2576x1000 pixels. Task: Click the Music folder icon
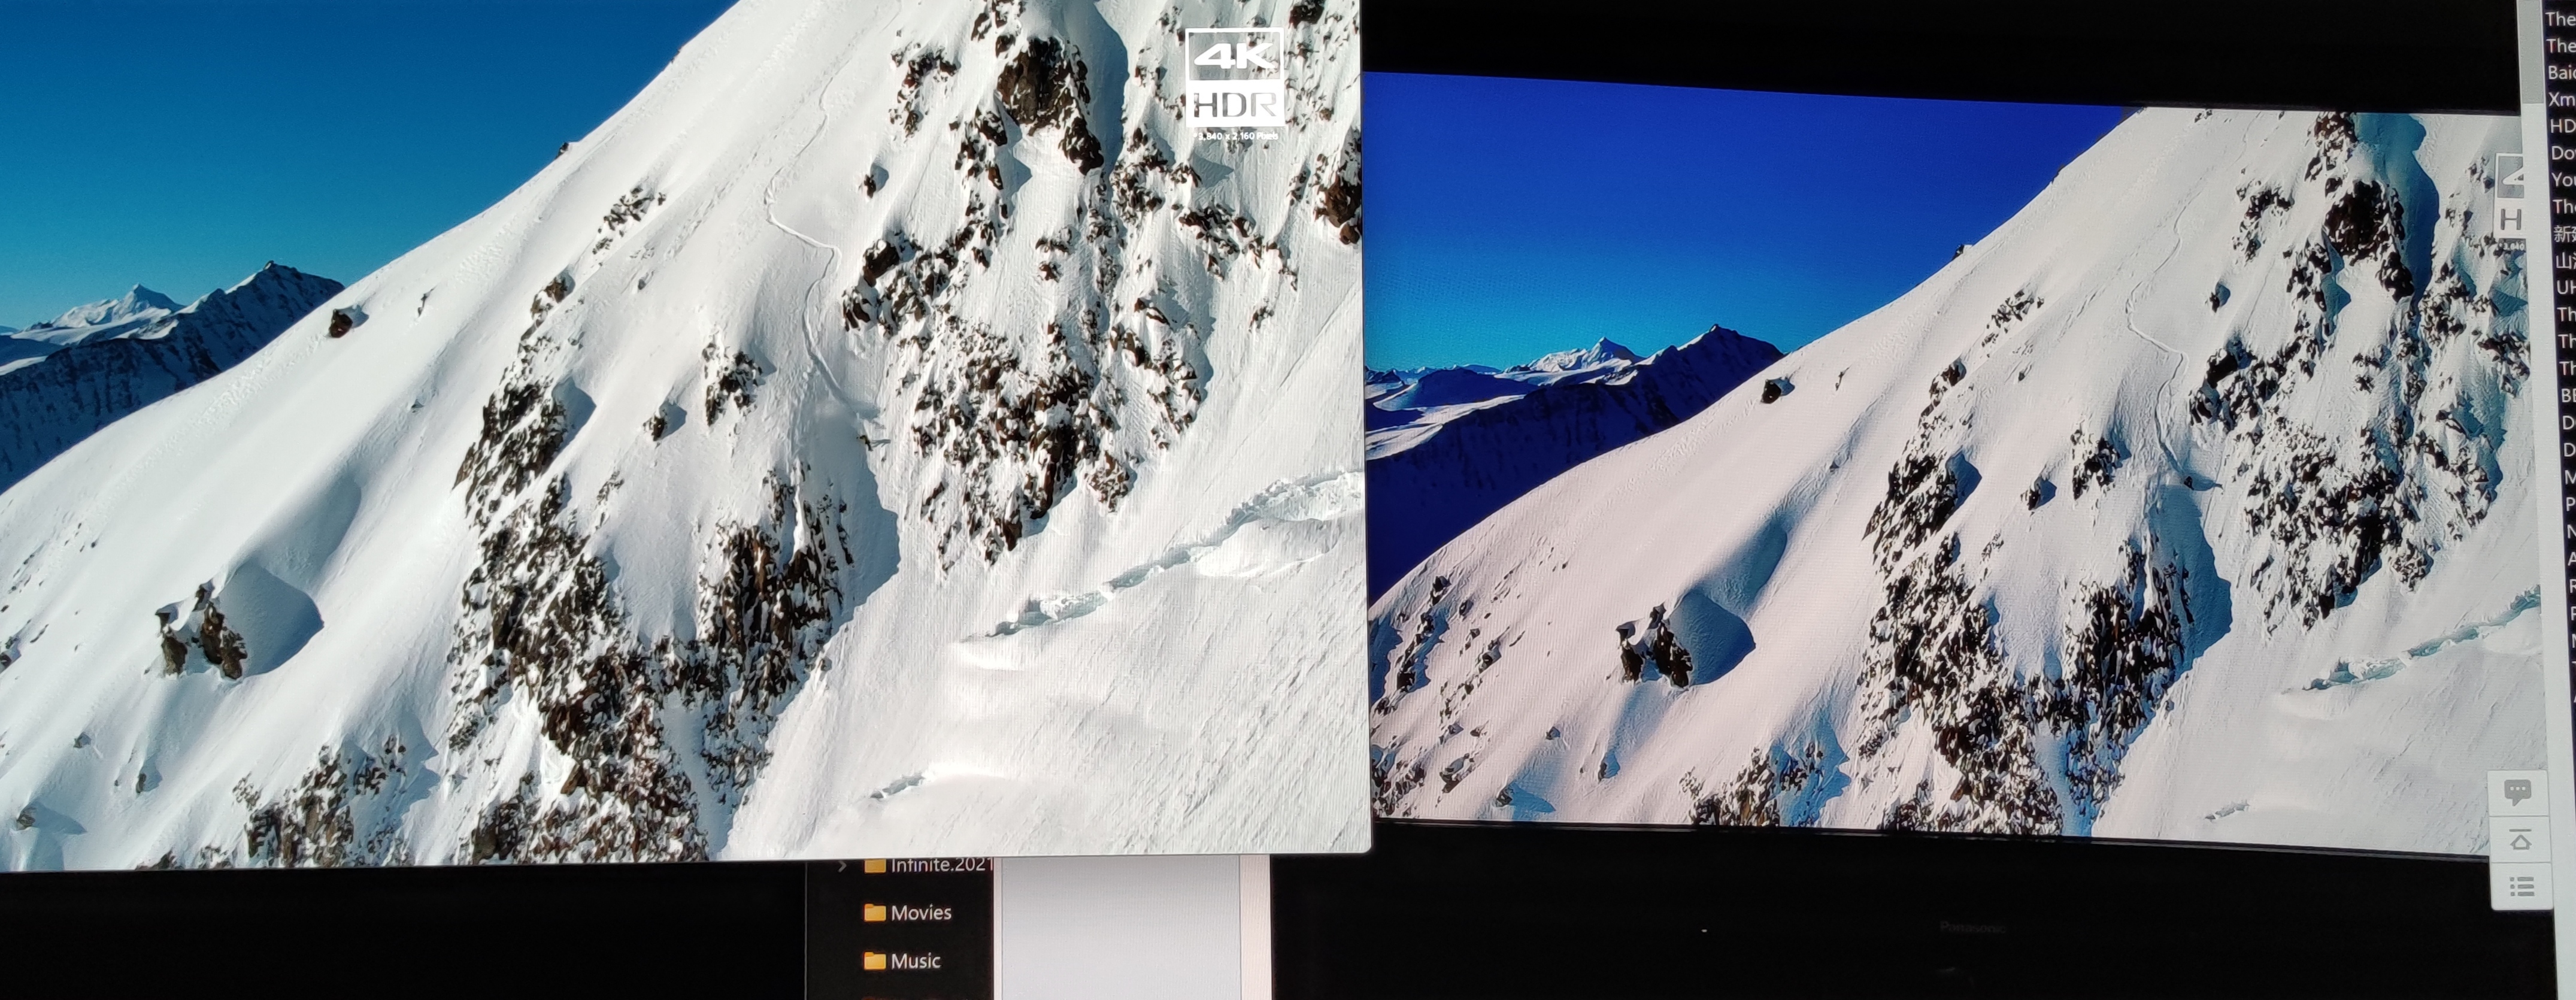875,961
